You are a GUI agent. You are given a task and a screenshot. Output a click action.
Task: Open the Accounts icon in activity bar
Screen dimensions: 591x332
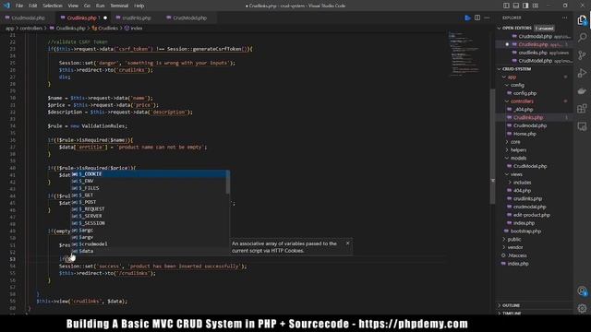582,291
